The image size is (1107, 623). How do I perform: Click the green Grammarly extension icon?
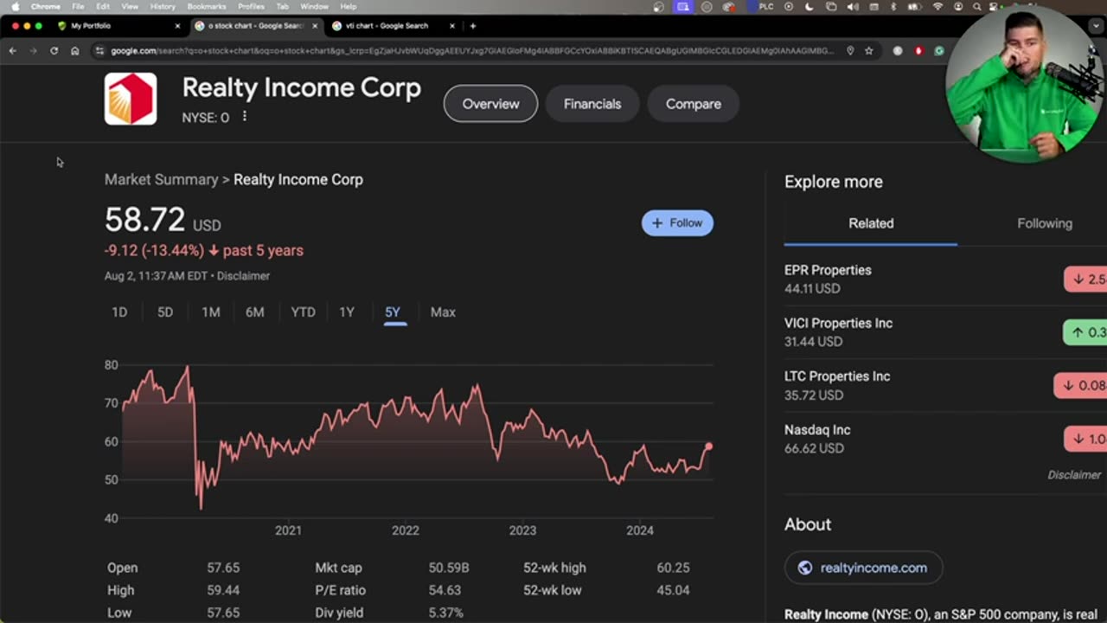tap(939, 51)
